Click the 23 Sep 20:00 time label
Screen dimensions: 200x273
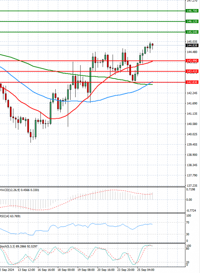tap(126, 270)
